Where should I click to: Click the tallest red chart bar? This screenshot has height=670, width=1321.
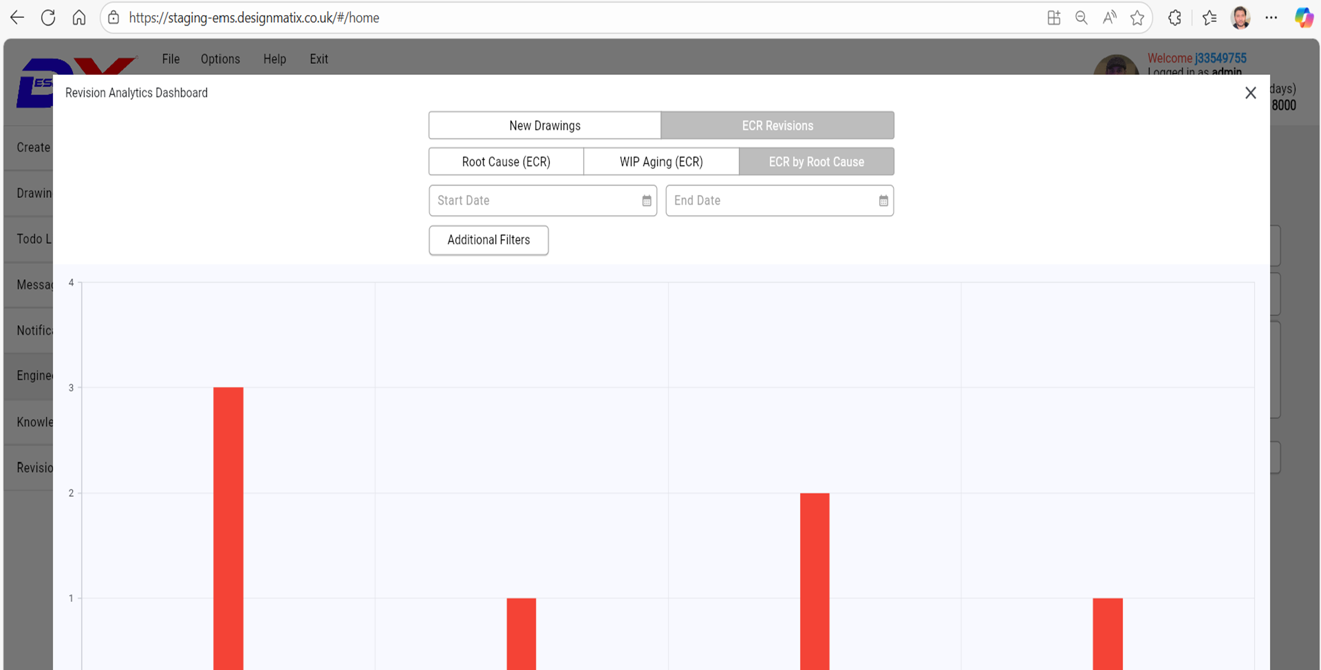coord(228,522)
